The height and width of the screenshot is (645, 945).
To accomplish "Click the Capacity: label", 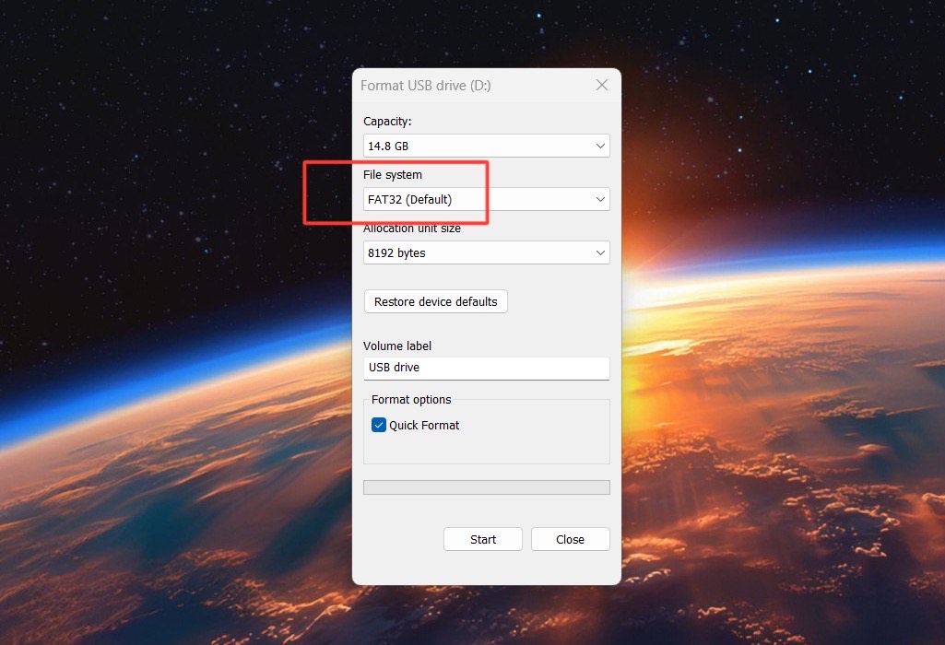I will click(387, 121).
